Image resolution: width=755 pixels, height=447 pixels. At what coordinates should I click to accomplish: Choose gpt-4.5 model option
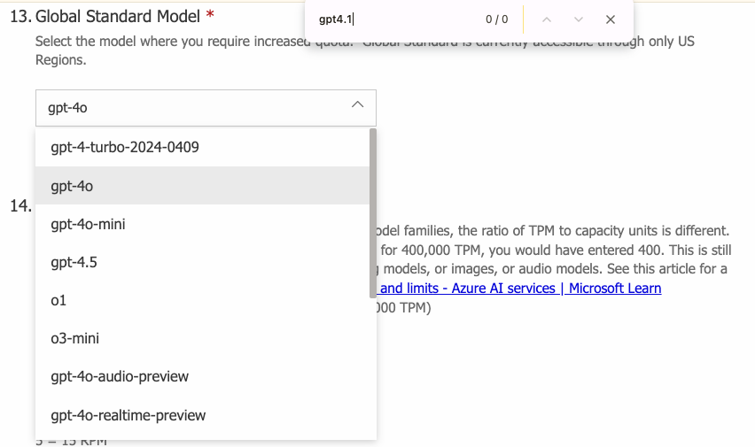(x=202, y=262)
